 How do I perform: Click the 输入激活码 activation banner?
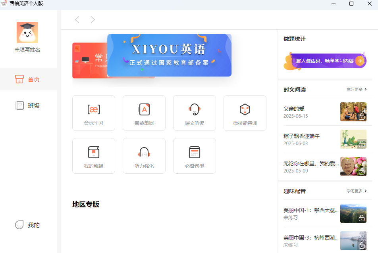tap(324, 60)
